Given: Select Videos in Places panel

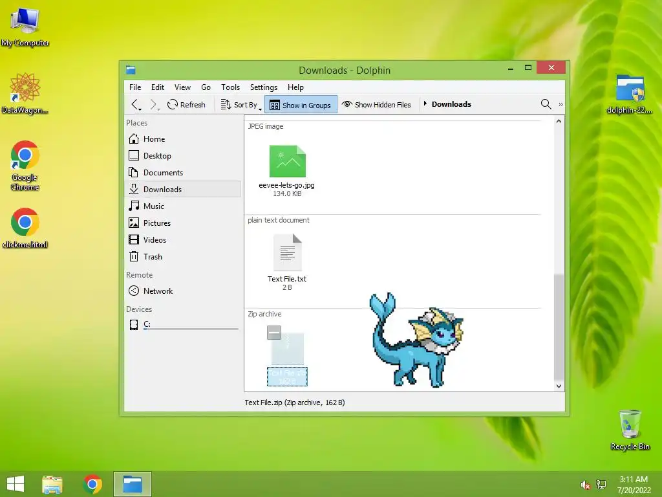Looking at the screenshot, I should click(x=183, y=239).
